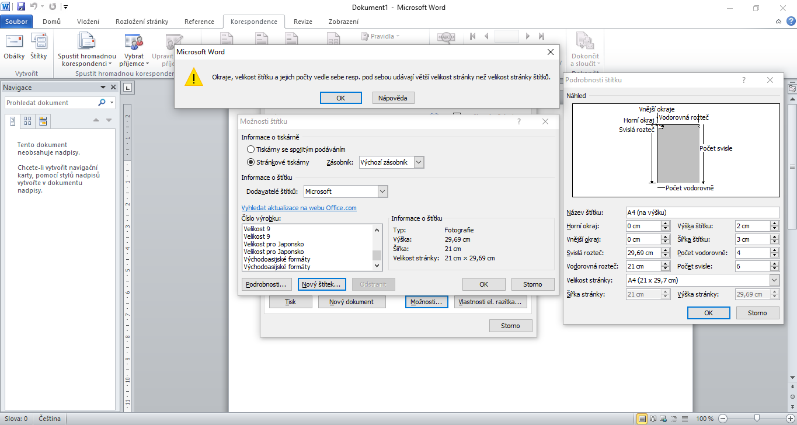This screenshot has width=797, height=425.
Task: Expand the Velikost stránky dropdown
Action: tap(774, 280)
